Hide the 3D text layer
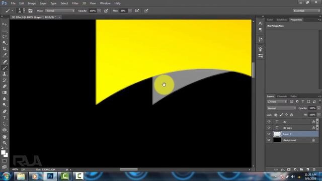Viewport: 322px width, 181px height. pos(269,122)
